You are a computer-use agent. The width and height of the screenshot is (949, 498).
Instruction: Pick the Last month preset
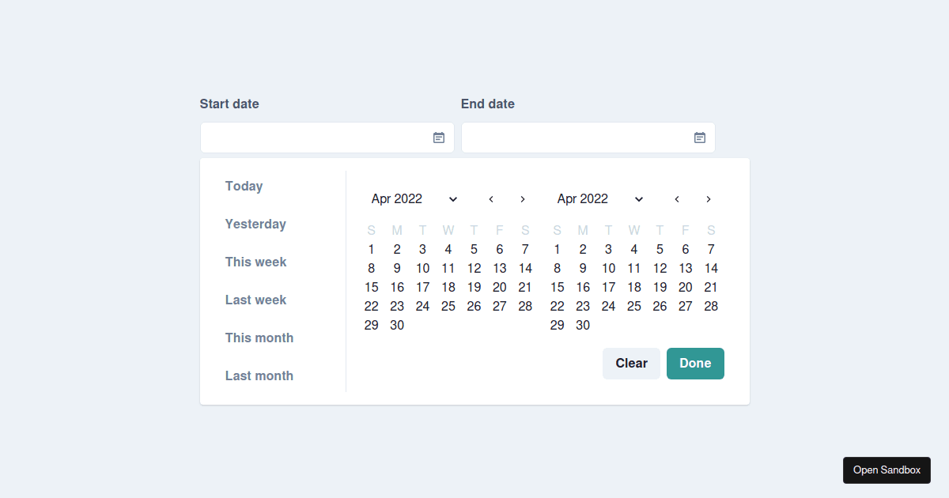(259, 376)
